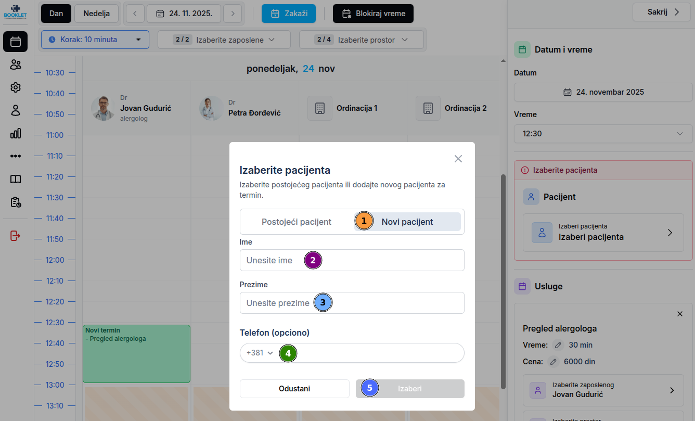
Task: Edit the service duration pencil icon
Action: [x=558, y=345]
